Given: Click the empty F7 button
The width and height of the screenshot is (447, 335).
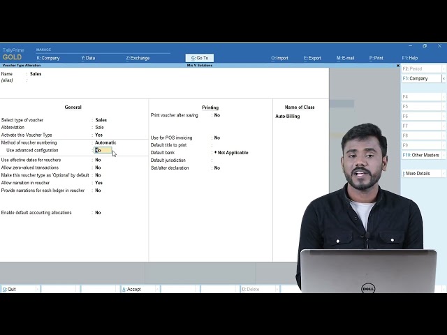Looking at the screenshot, I should [423, 126].
